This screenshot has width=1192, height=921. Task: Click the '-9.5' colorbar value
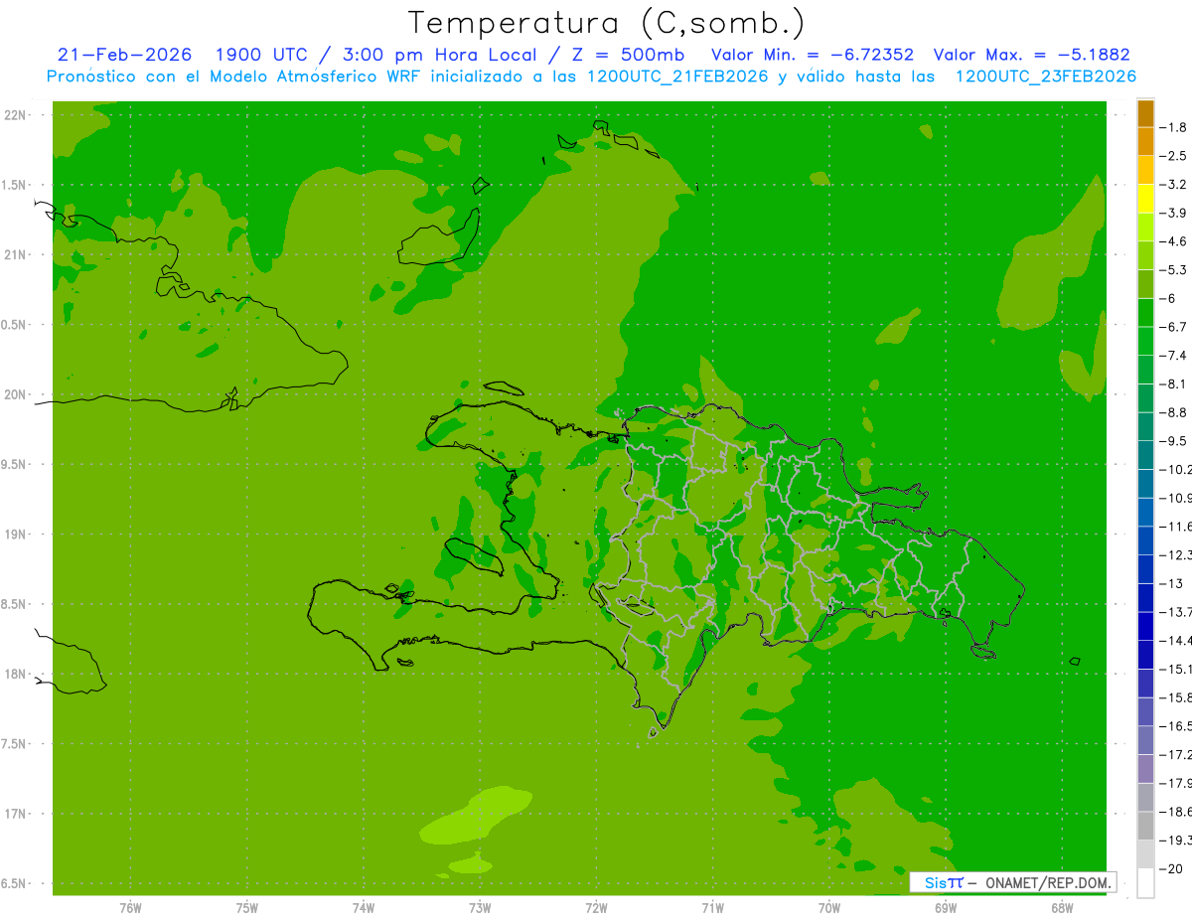tap(1173, 441)
